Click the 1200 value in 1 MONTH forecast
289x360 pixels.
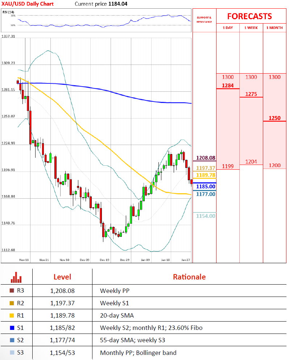(x=274, y=165)
